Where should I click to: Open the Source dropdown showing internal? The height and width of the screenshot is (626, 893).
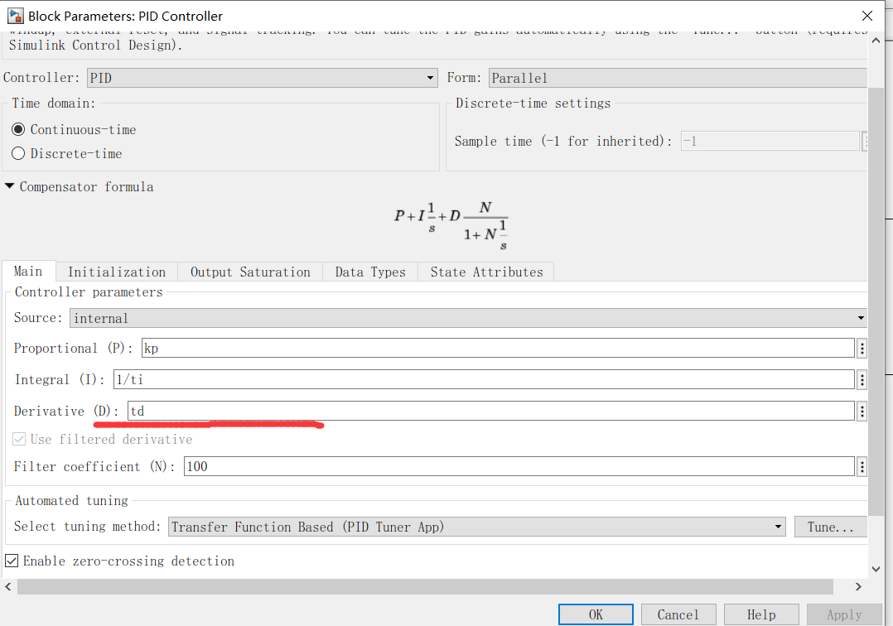tap(468, 318)
